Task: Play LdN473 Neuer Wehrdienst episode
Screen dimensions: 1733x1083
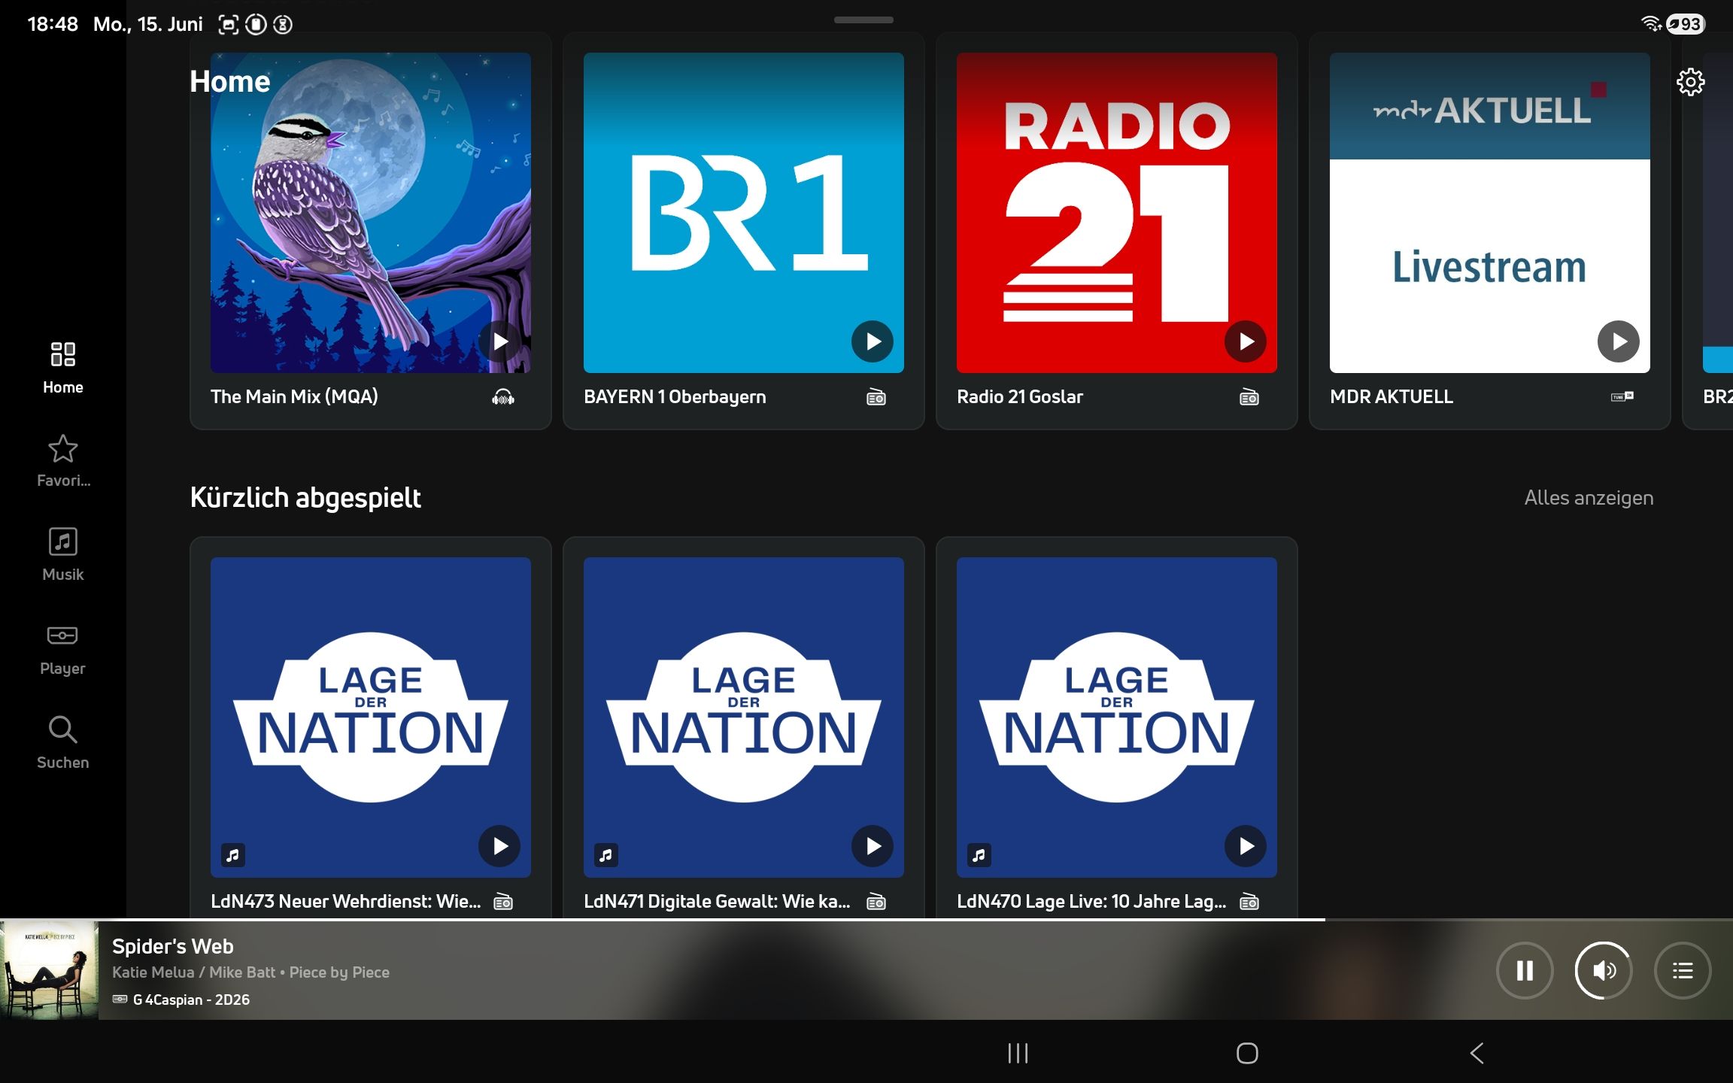Action: 499,846
